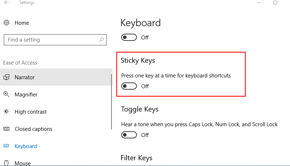Click the Closed captions CC icon
This screenshot has width=290, height=166.
point(6,129)
